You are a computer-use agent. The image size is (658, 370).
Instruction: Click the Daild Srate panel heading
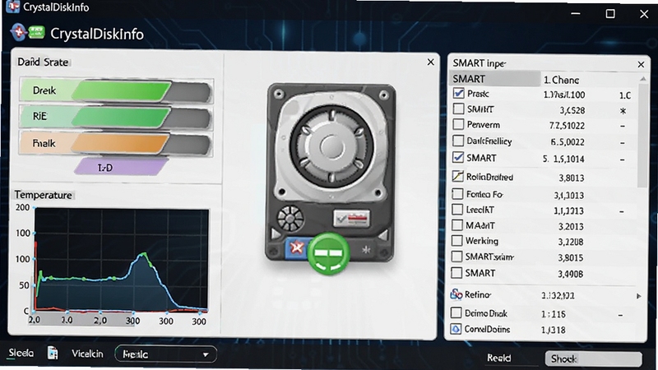click(43, 62)
